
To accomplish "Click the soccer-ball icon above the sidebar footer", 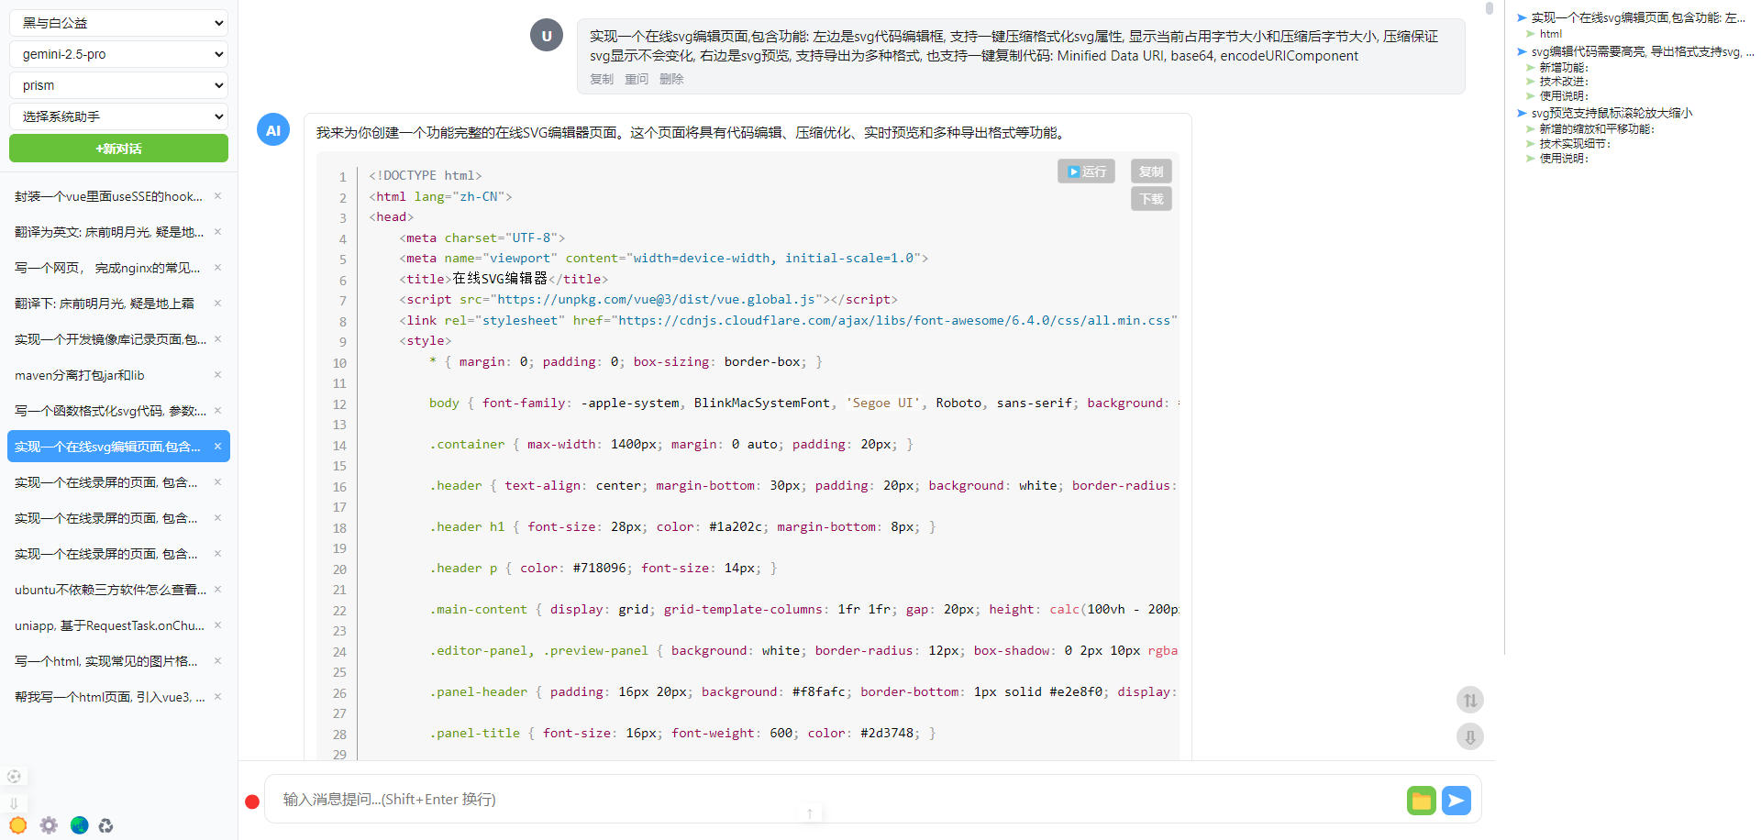I will click(14, 777).
